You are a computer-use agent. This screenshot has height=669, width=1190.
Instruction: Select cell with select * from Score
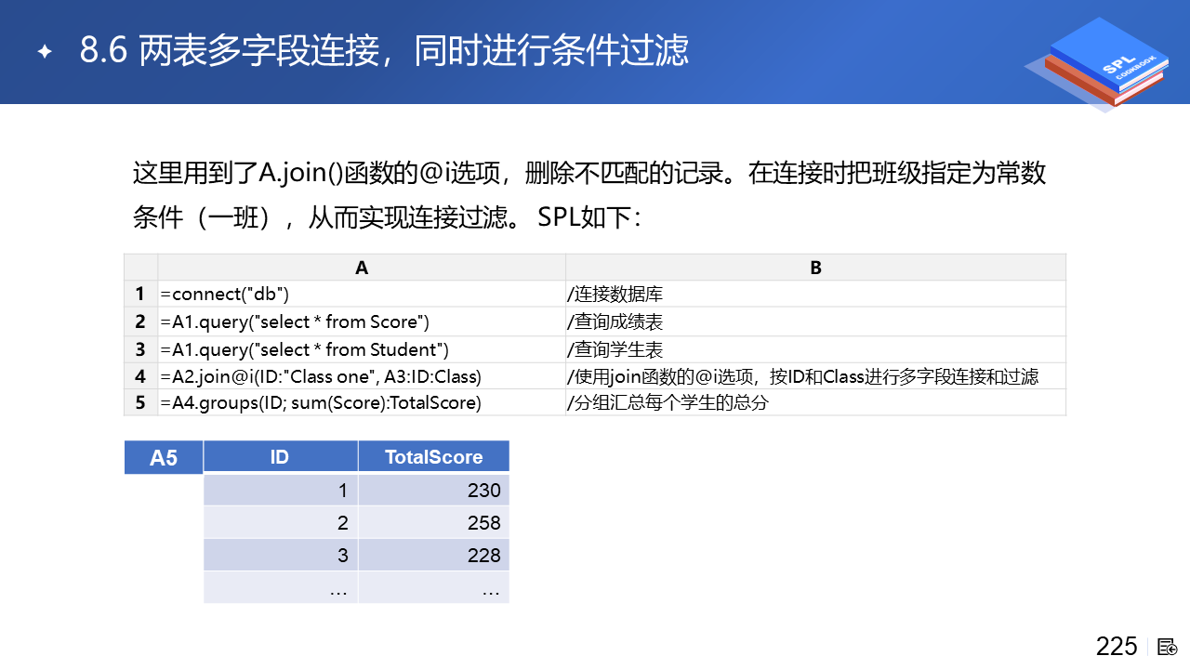pyautogui.click(x=362, y=322)
